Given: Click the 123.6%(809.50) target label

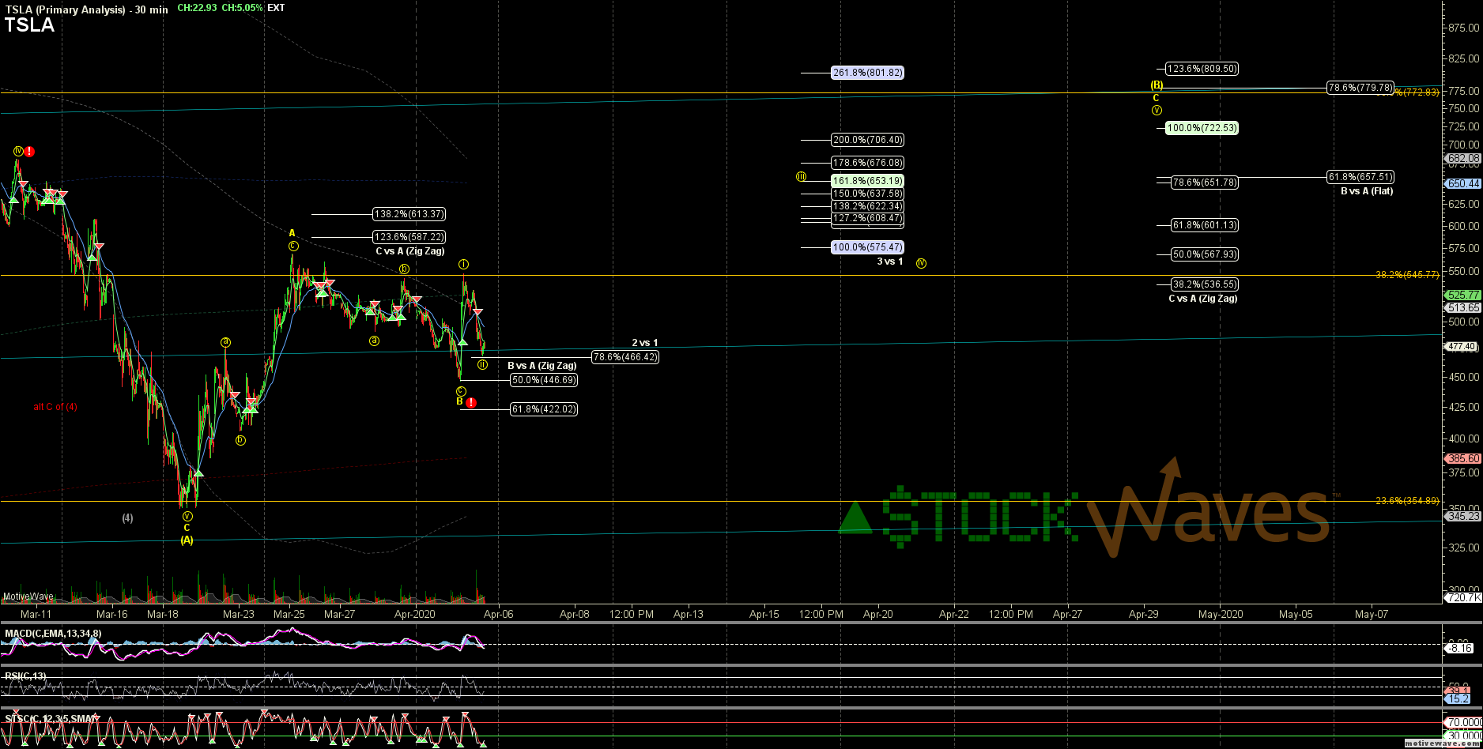Looking at the screenshot, I should pos(1202,69).
